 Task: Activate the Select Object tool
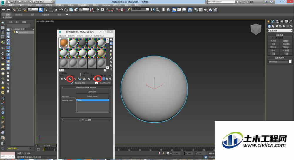click(x=41, y=10)
